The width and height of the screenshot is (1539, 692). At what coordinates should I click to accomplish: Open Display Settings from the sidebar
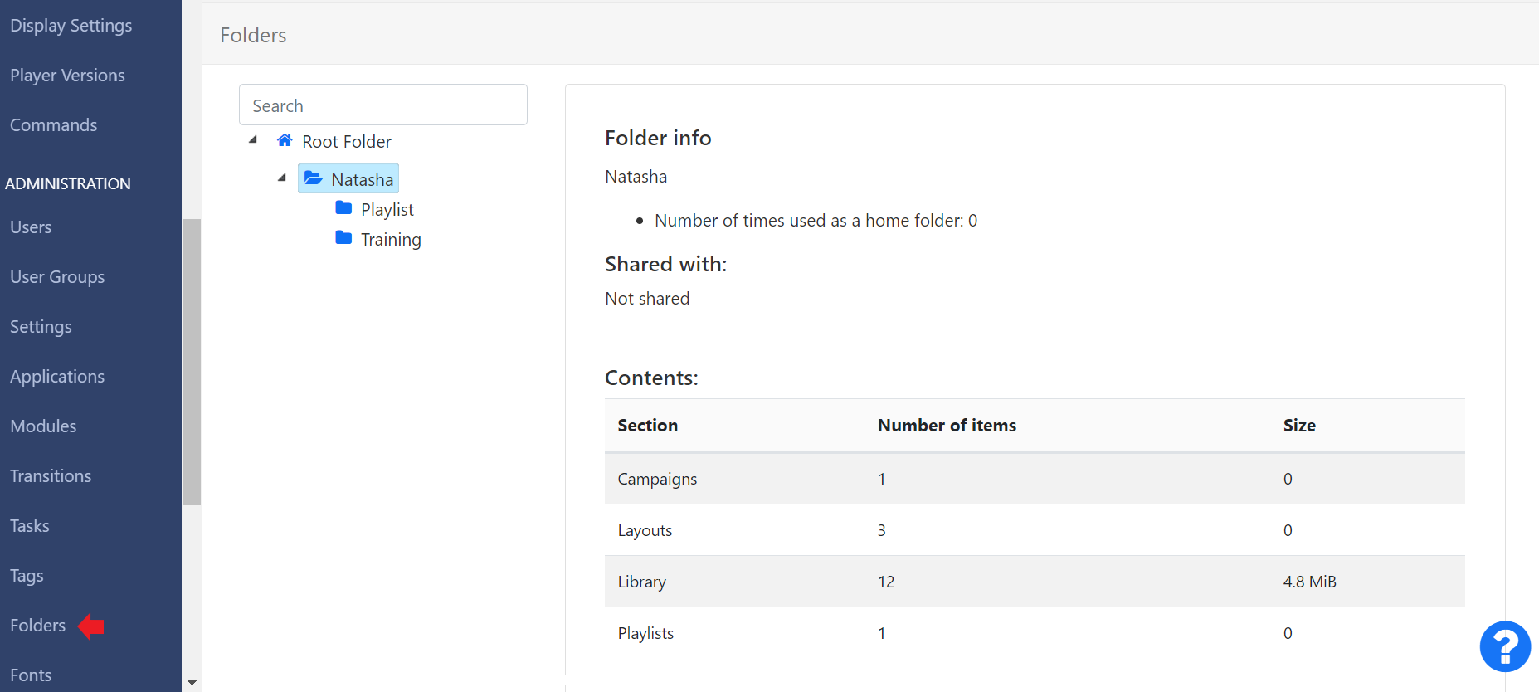point(71,26)
